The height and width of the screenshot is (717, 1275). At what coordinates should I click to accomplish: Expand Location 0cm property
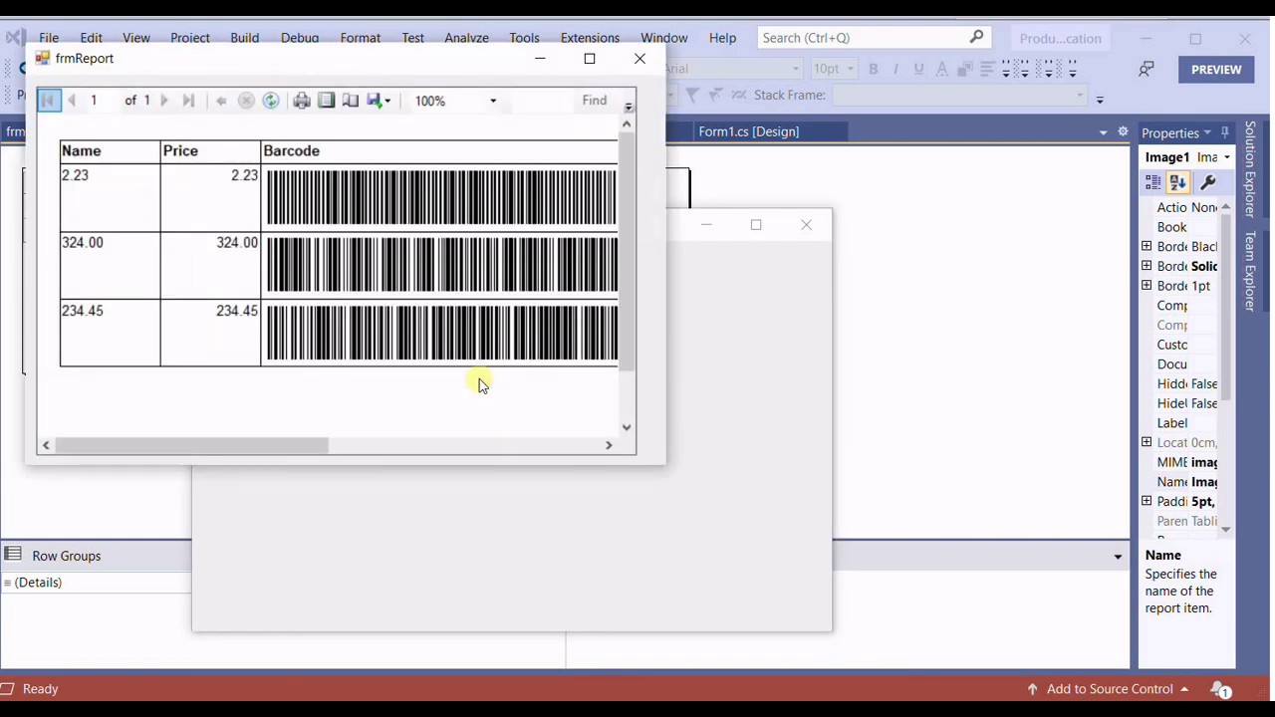click(x=1147, y=442)
